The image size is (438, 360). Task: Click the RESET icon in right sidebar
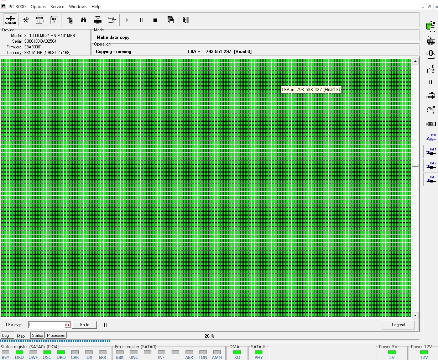pyautogui.click(x=431, y=41)
